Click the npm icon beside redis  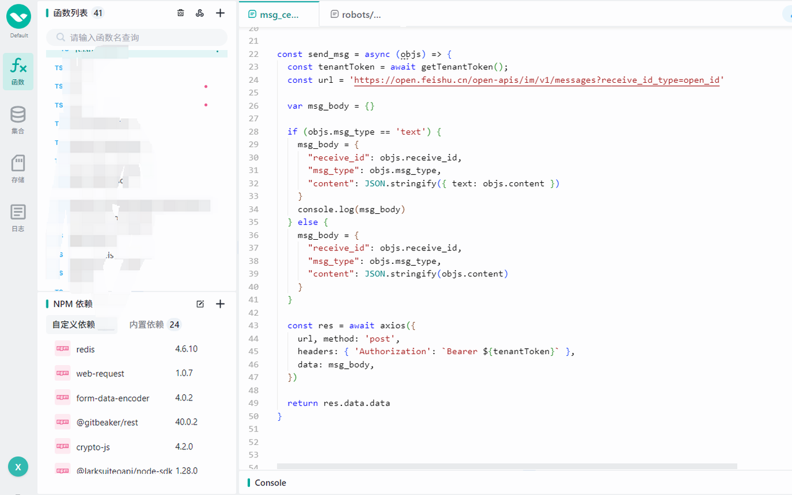coord(62,349)
